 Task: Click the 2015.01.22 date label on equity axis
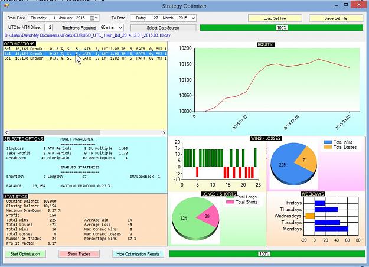tap(240, 122)
